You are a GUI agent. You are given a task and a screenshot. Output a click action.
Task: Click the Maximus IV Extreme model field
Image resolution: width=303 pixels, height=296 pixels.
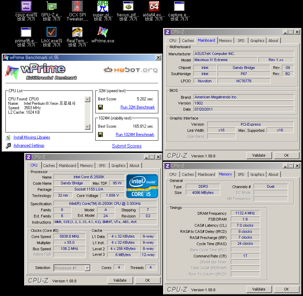pyautogui.click(x=225, y=60)
